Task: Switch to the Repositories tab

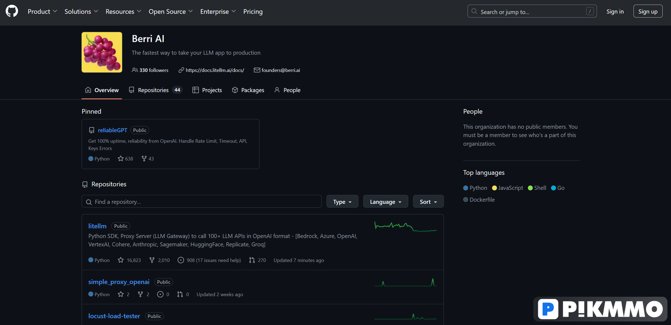Action: pyautogui.click(x=156, y=90)
